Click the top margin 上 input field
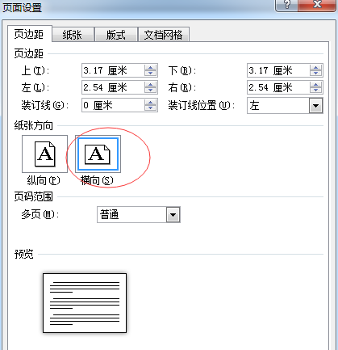This screenshot has width=338, height=350. (x=113, y=70)
